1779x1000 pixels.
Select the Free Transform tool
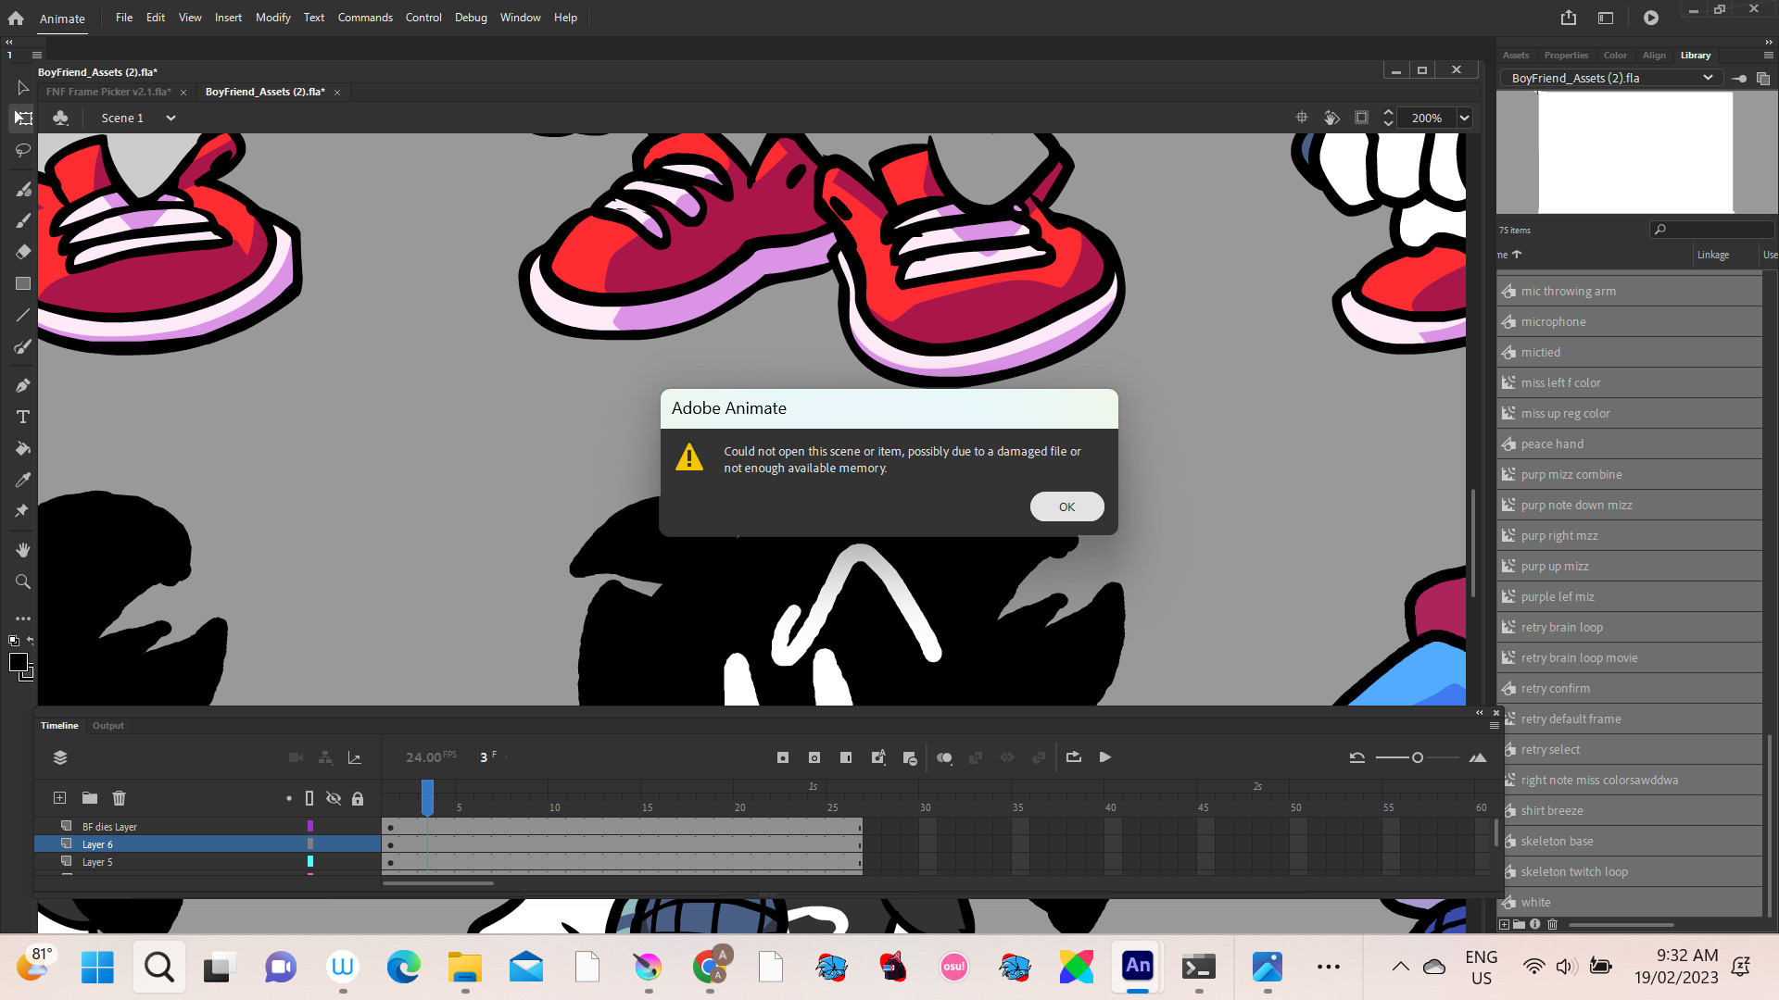point(22,119)
